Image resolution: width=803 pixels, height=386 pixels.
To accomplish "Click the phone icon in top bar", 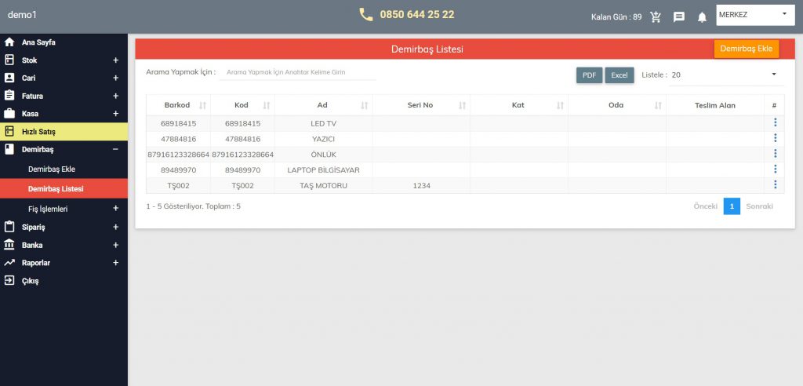I will click(366, 15).
